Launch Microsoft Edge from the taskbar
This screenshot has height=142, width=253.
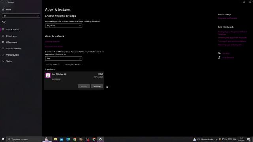point(68,139)
